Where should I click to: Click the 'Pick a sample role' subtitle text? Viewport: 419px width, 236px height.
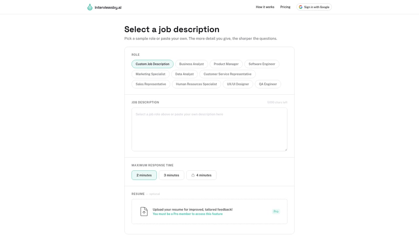coord(201,39)
